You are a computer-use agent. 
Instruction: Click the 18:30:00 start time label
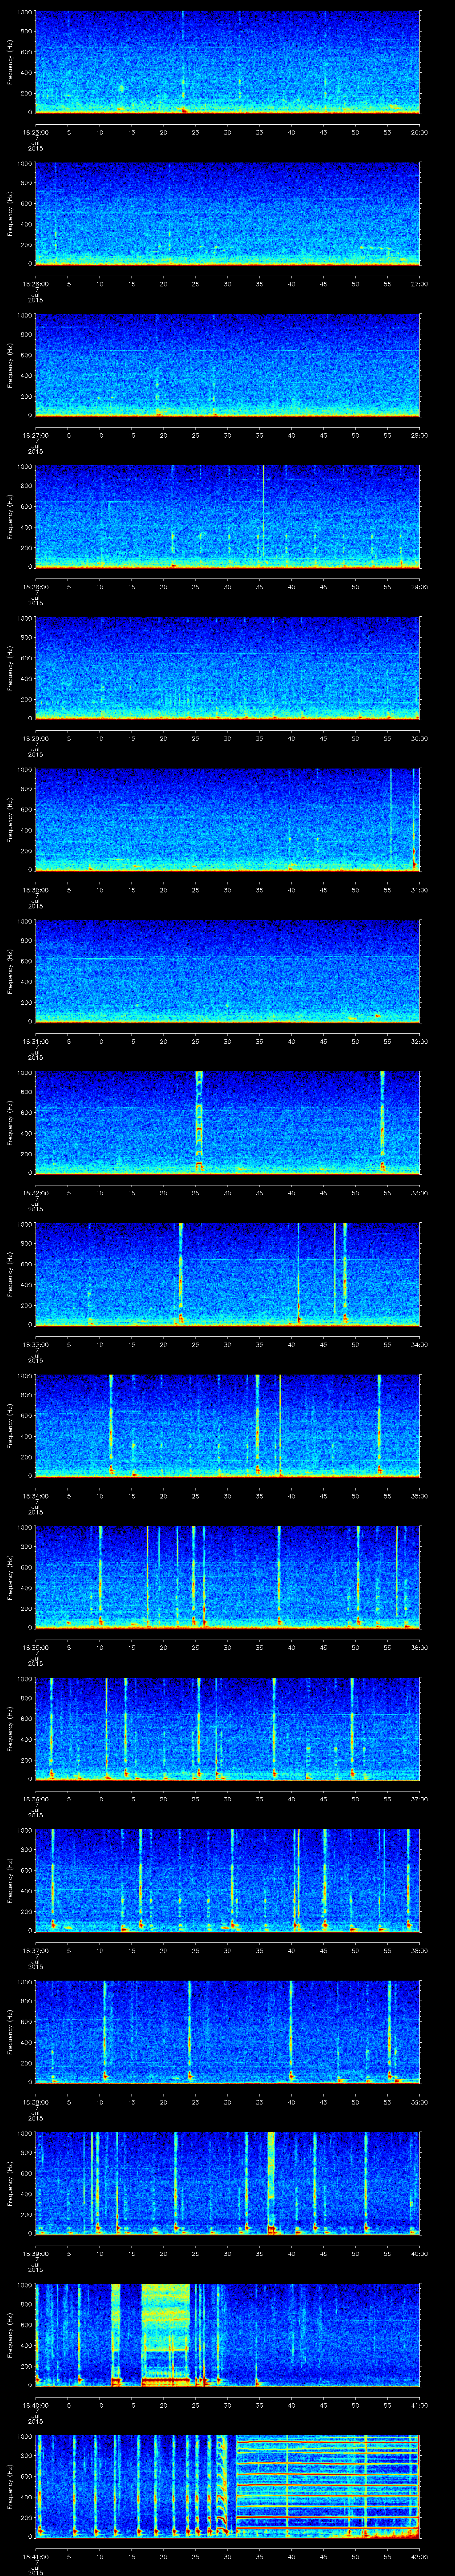[36, 890]
